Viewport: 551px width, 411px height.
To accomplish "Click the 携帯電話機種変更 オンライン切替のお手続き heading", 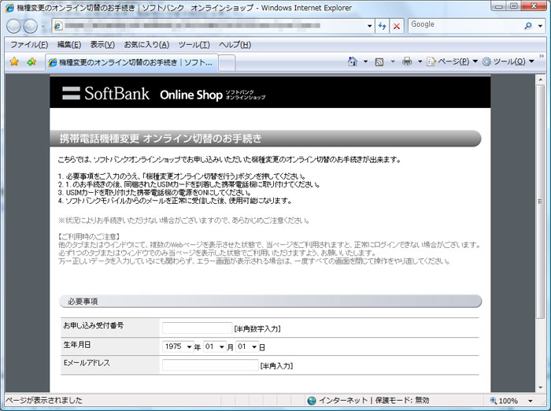I will coord(161,139).
